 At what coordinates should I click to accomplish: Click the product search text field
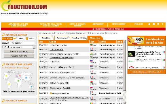[18, 43]
